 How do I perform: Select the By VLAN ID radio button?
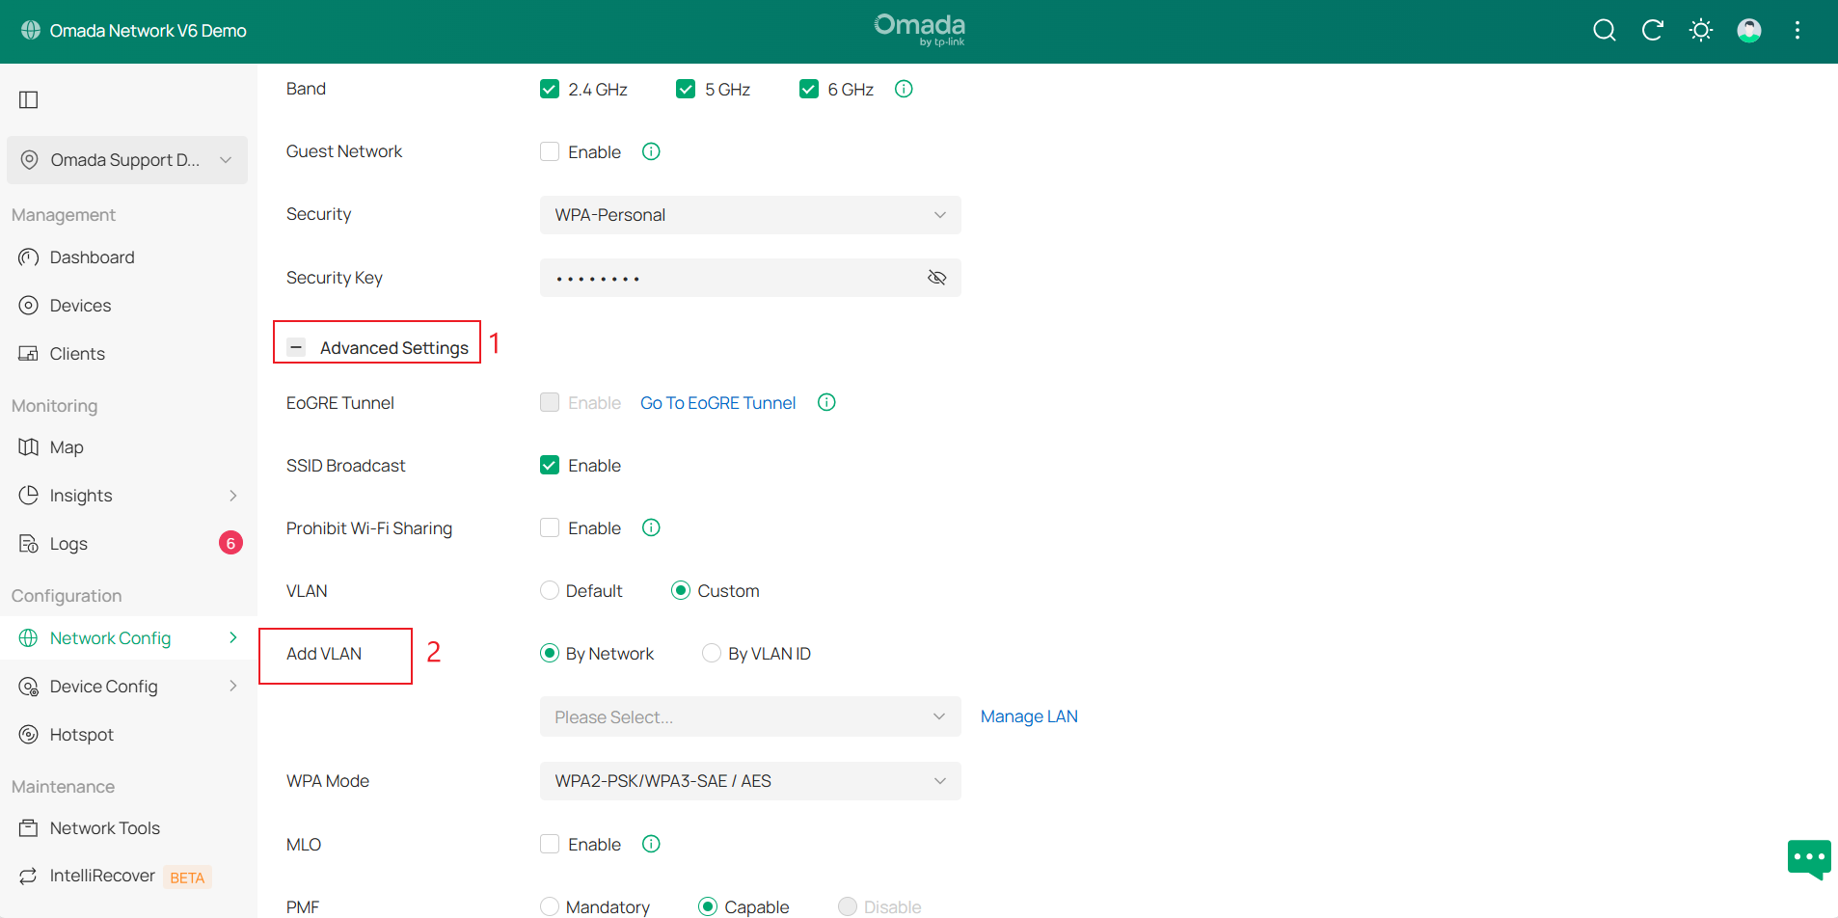[x=712, y=653]
